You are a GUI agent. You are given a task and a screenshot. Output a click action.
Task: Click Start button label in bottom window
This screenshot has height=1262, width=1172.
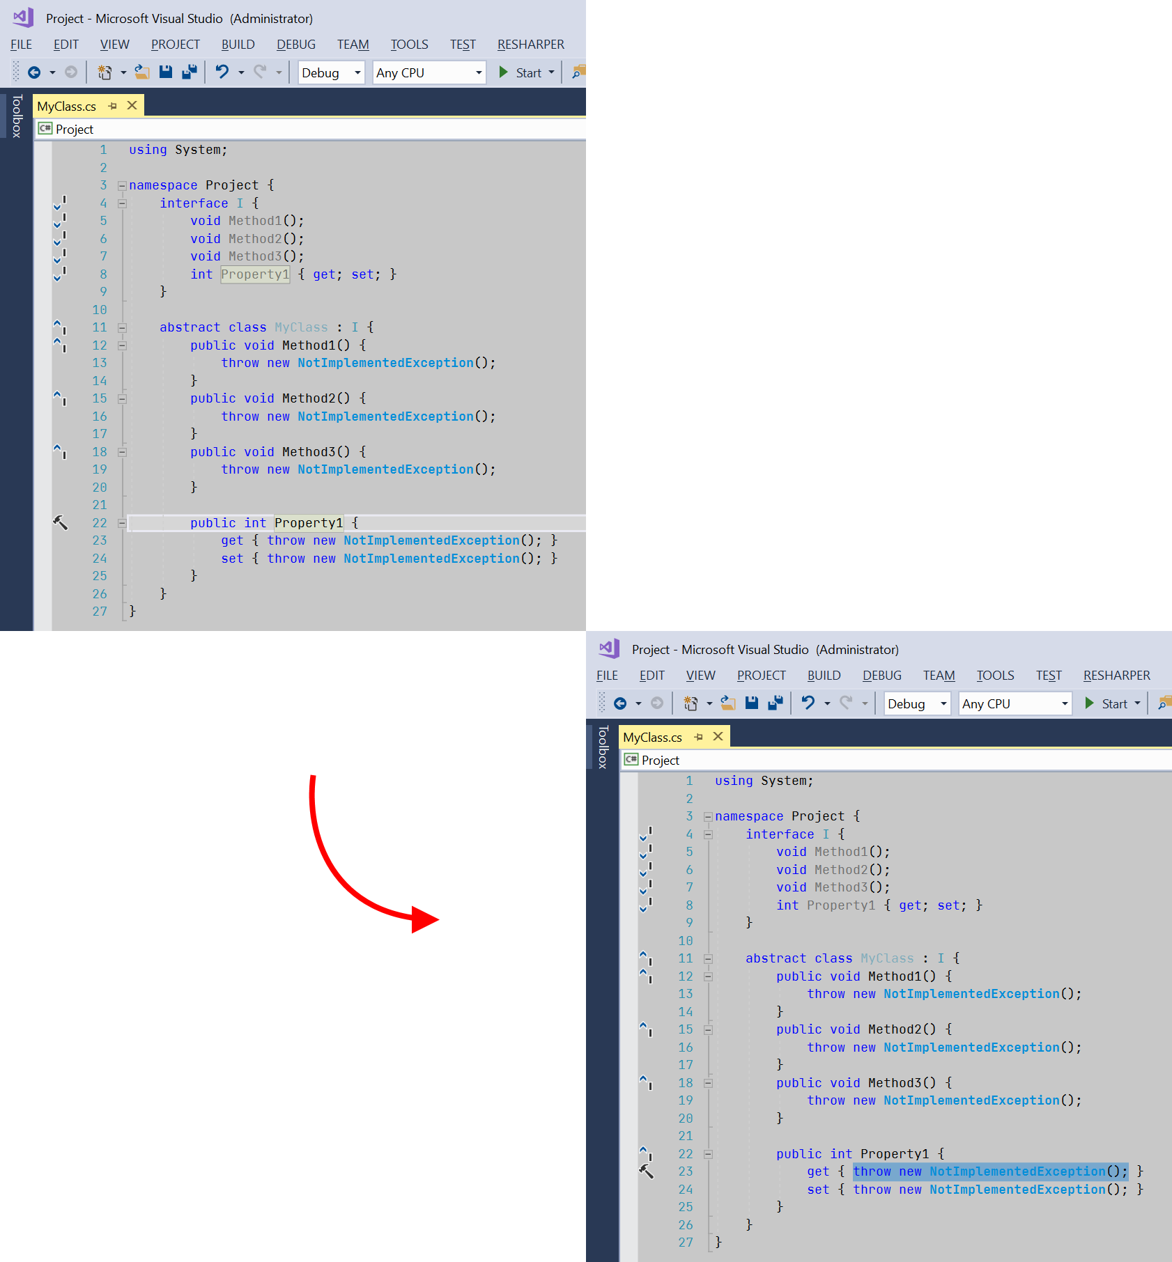[x=1115, y=703]
